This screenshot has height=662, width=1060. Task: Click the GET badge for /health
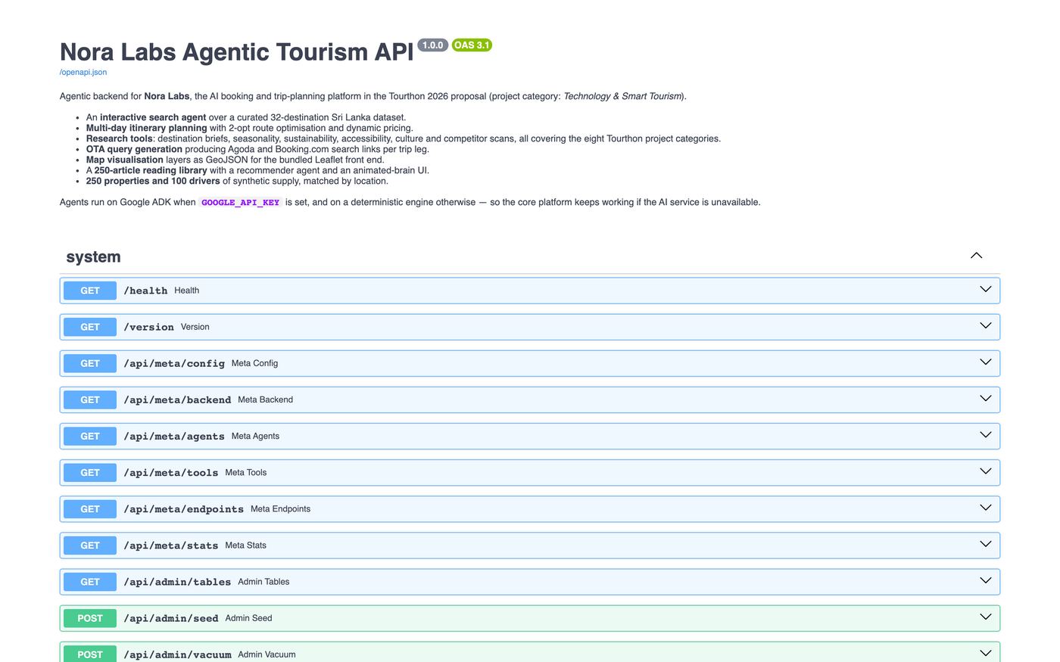(90, 291)
